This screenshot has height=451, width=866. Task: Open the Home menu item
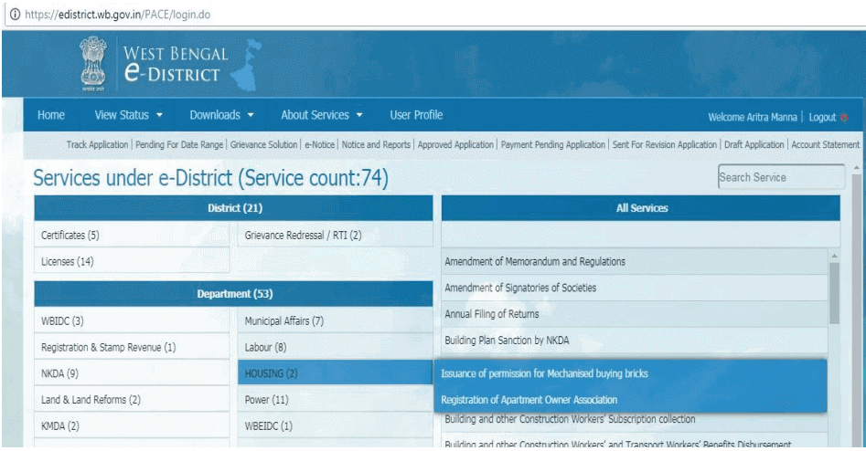coord(51,115)
